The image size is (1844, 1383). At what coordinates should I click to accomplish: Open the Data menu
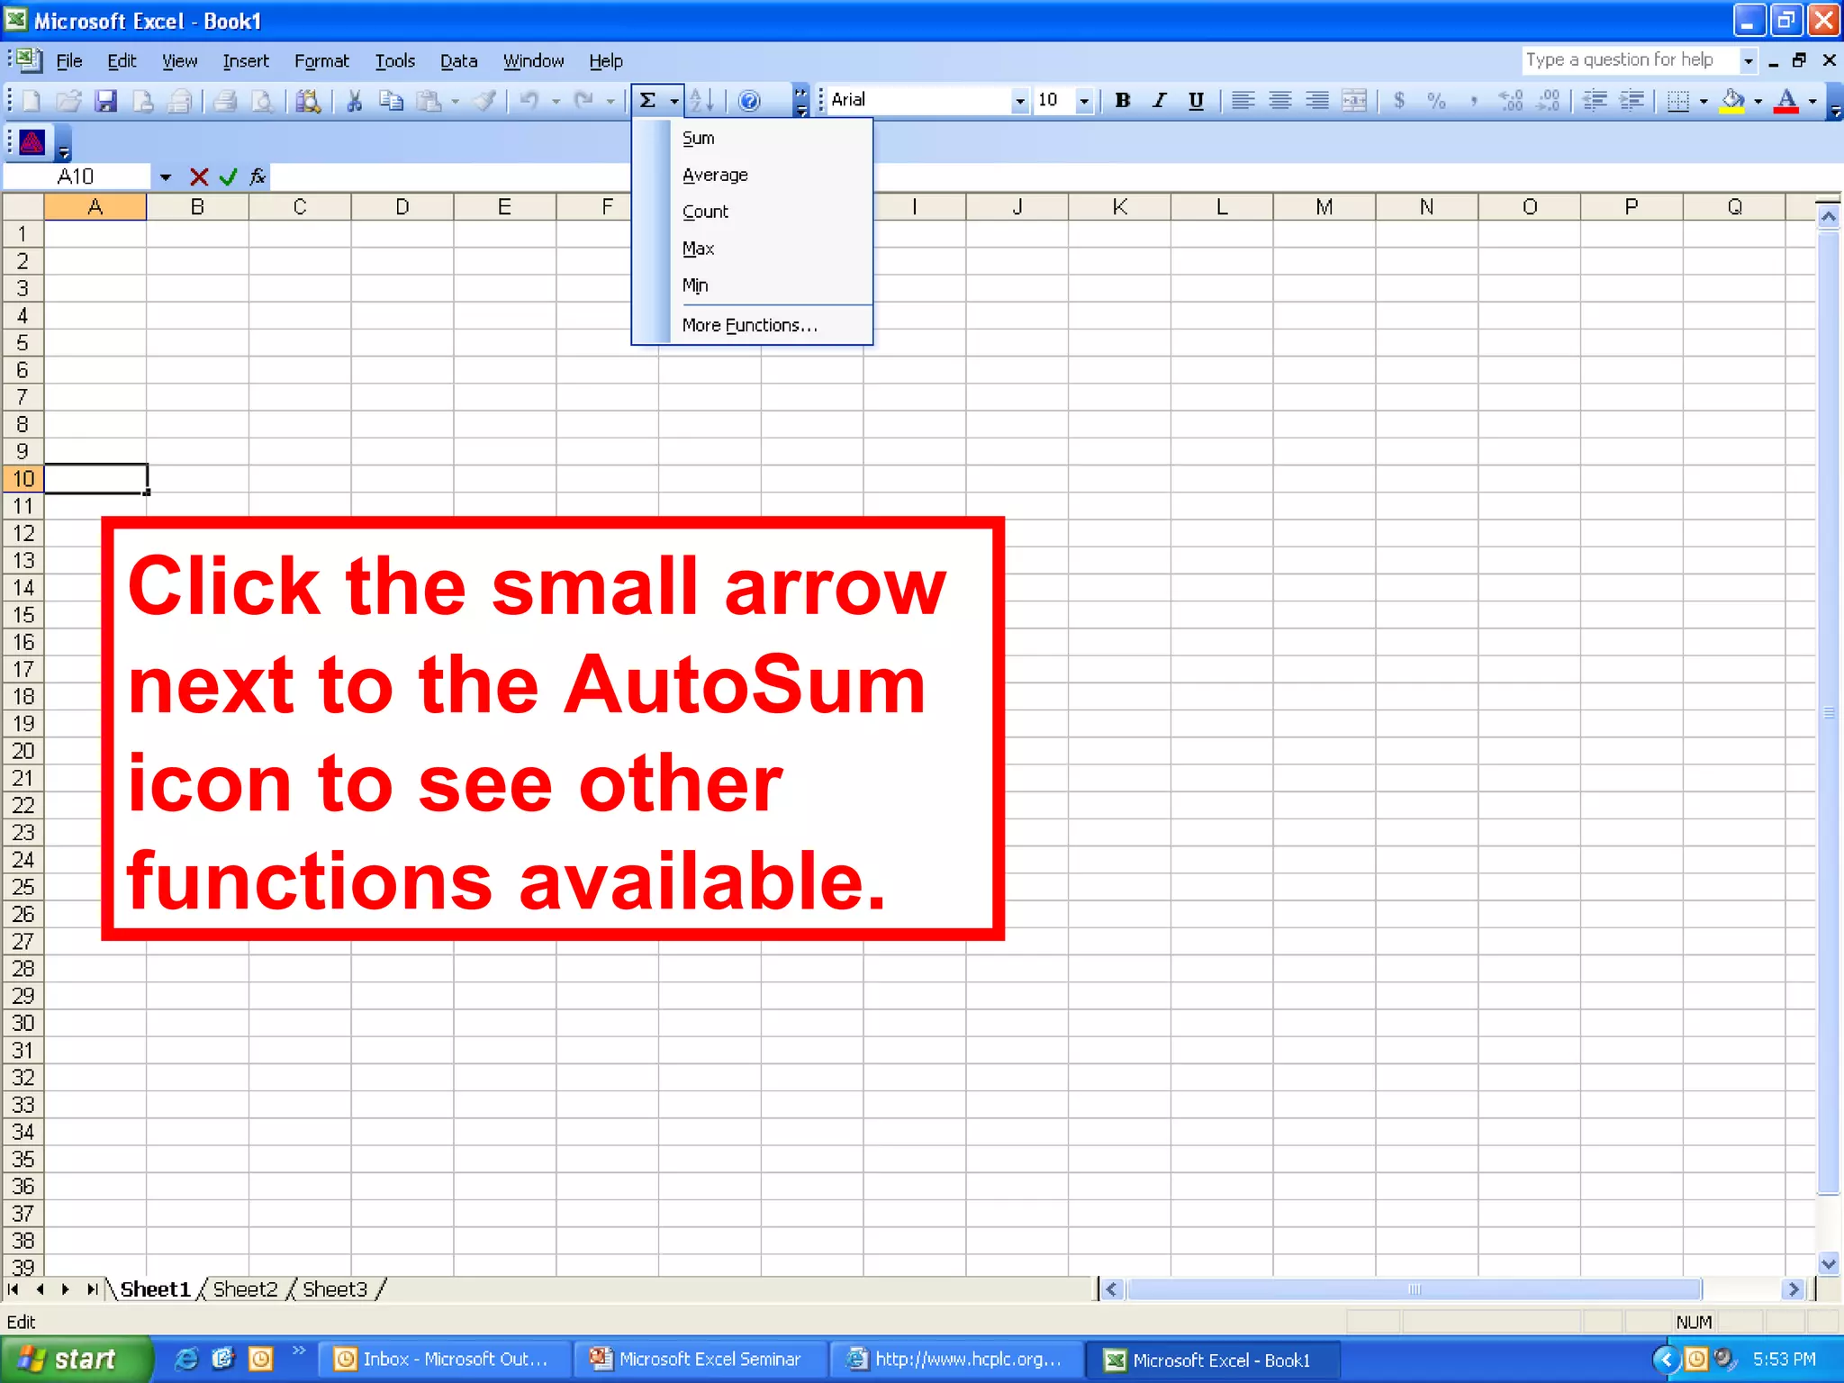click(x=458, y=60)
